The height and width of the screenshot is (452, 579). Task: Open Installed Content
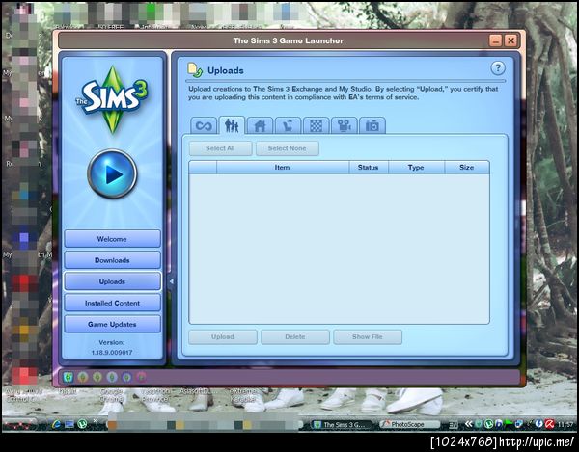coord(112,303)
